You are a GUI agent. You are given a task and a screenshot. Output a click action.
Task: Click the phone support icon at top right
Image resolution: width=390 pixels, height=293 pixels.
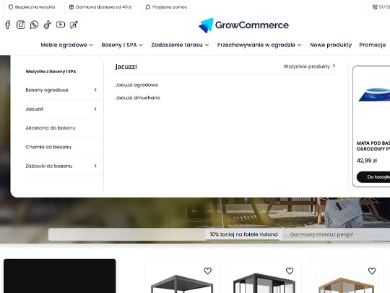click(375, 7)
